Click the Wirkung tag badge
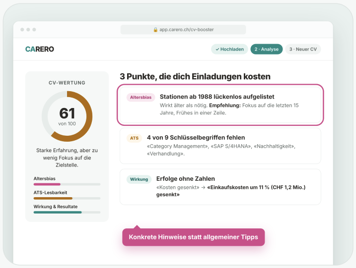The image size is (356, 268). tap(139, 179)
